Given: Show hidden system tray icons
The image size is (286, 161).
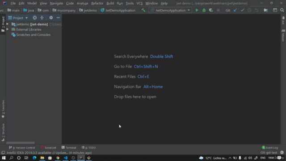Looking at the screenshot, I should (x=230, y=158).
